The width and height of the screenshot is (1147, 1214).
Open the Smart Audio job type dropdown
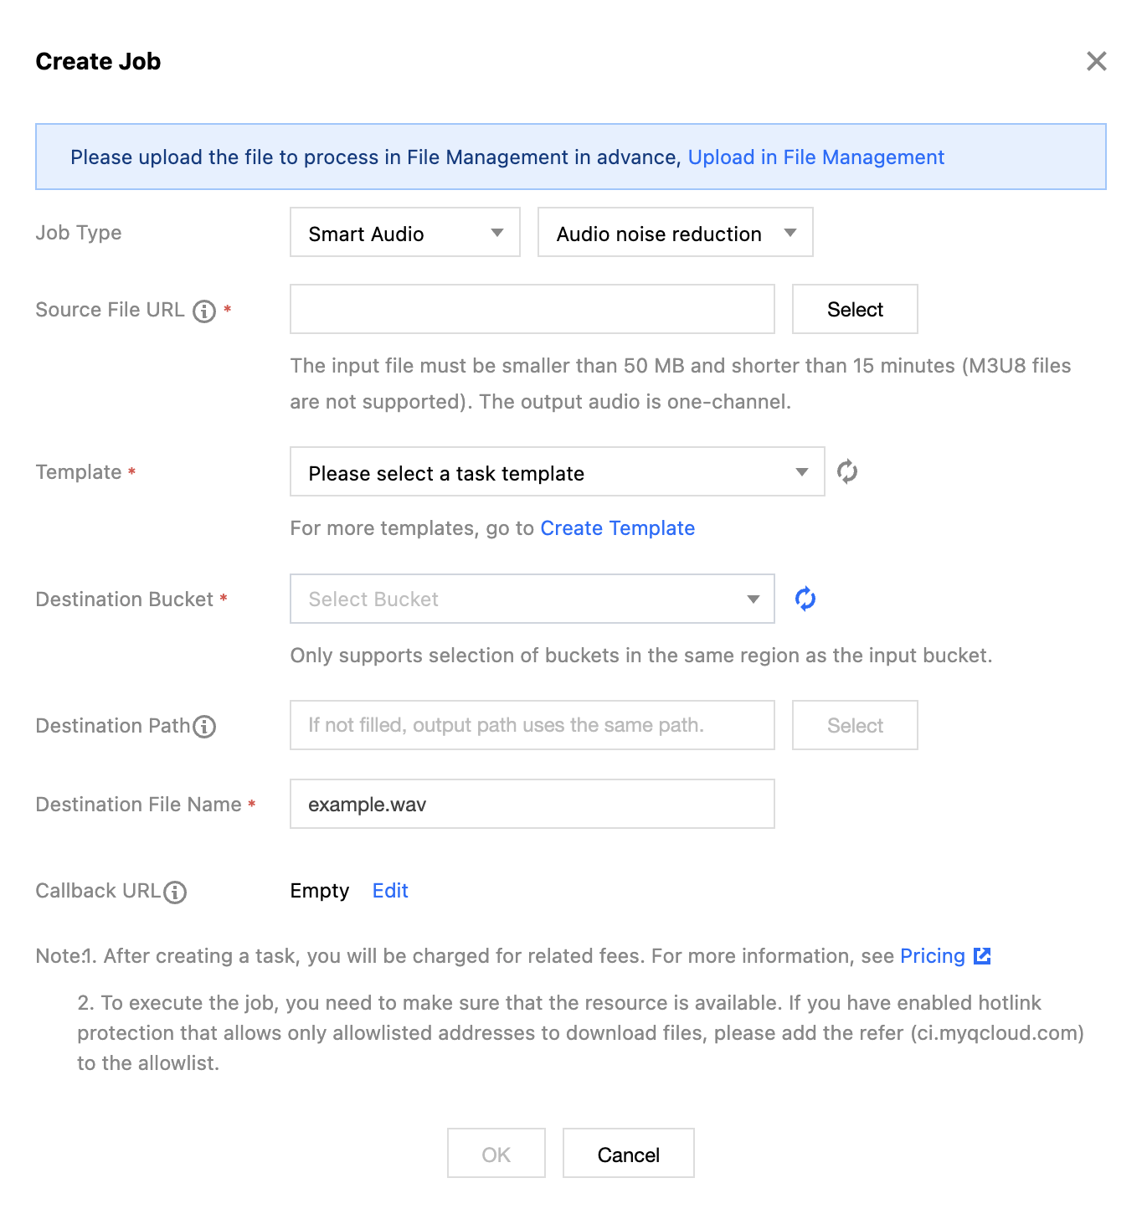click(x=405, y=233)
